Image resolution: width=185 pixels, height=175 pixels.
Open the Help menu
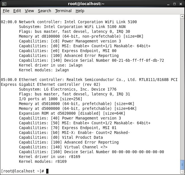click(80, 11)
